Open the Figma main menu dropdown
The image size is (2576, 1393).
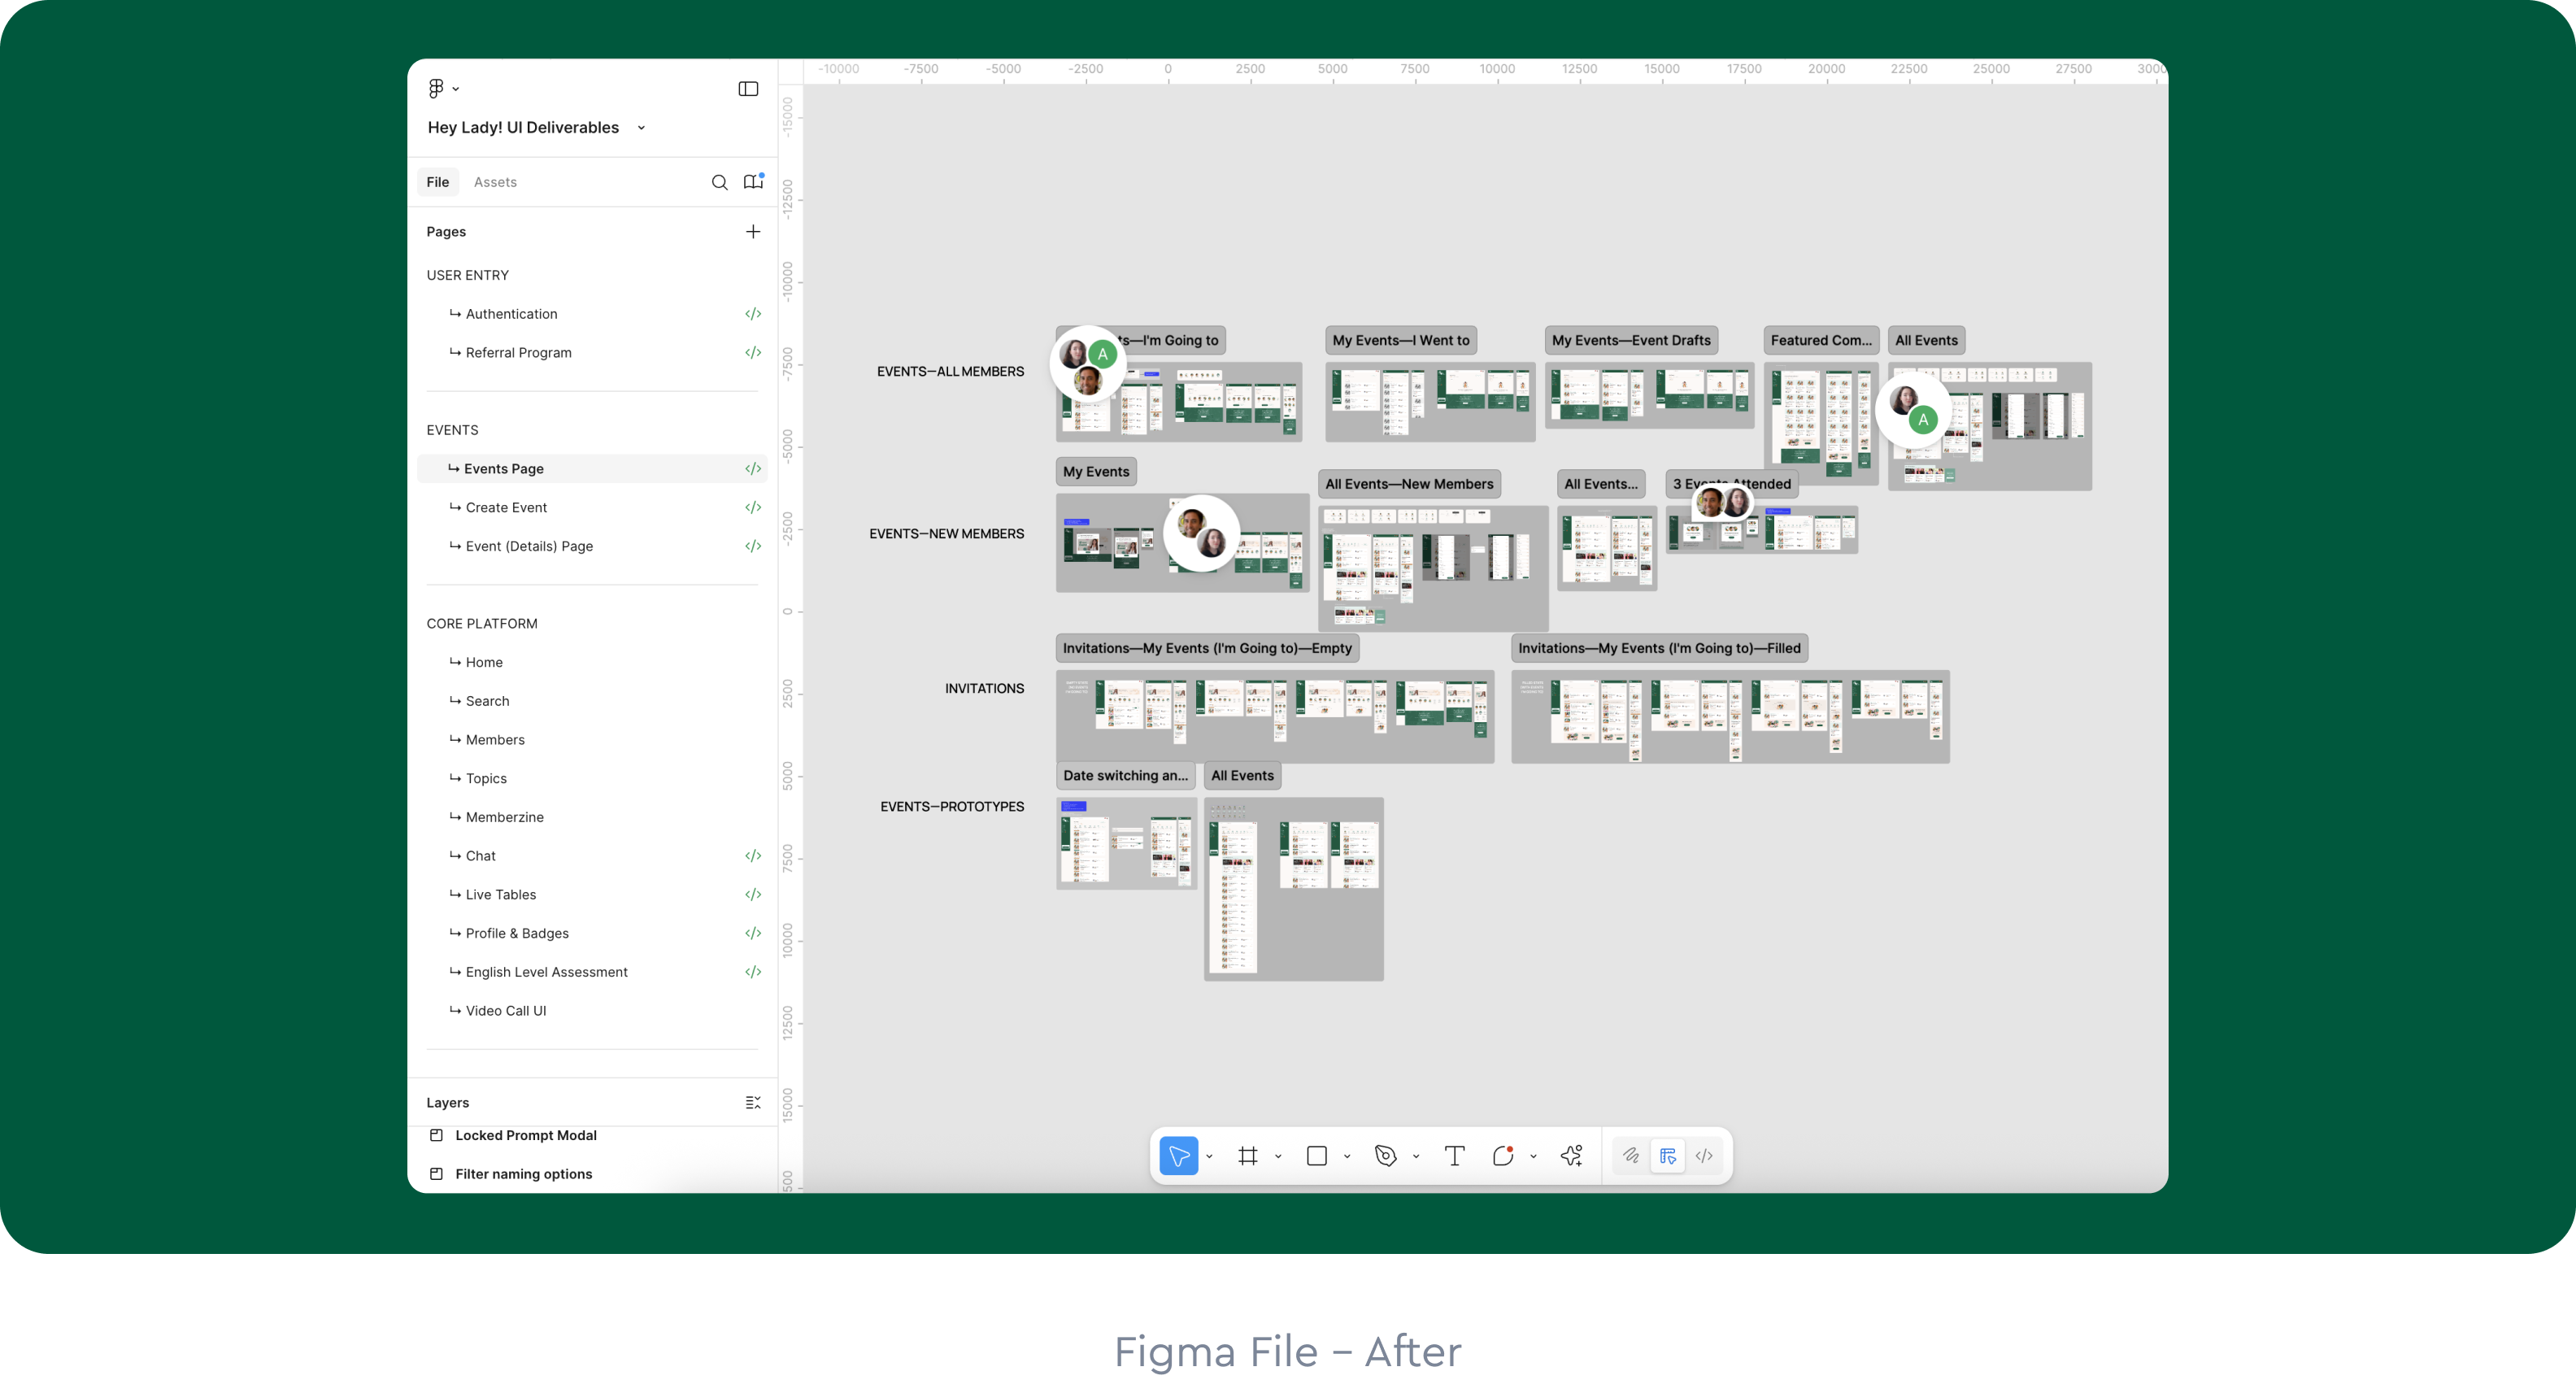[x=442, y=89]
